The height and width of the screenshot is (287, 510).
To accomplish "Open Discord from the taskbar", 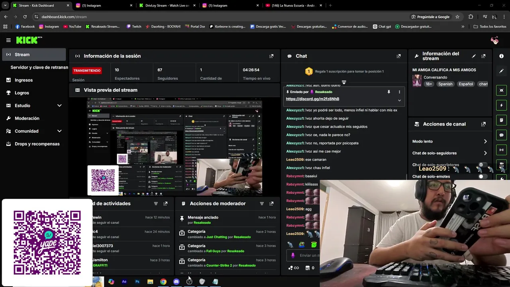I will [176, 281].
